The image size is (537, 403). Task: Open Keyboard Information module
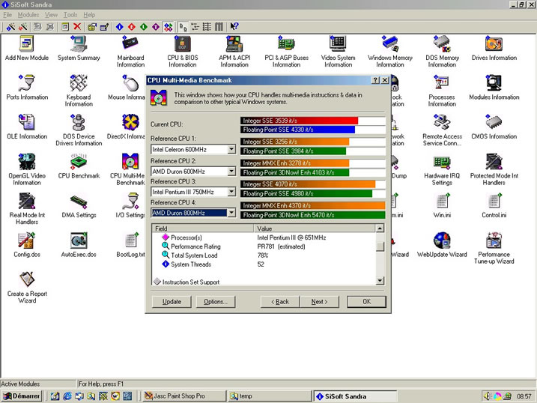pos(79,91)
